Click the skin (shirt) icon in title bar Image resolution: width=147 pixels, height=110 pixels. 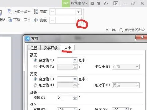pos(99,4)
